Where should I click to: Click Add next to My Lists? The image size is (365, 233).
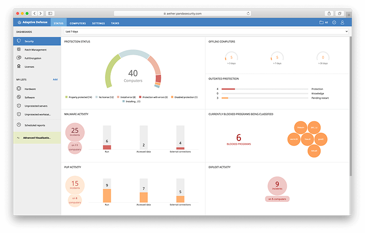tap(55, 79)
